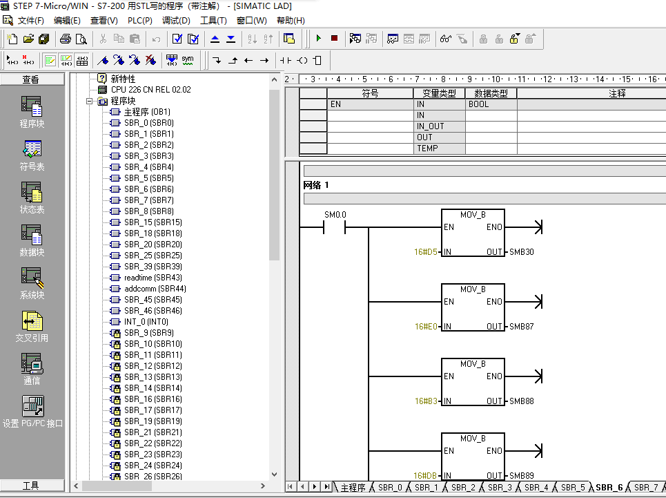Expand the 工具 navigation bar section

click(x=32, y=486)
